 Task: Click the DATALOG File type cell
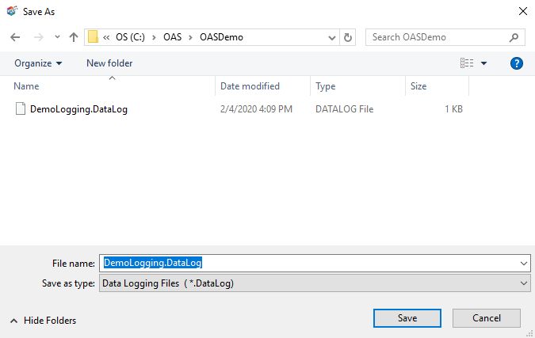[x=344, y=109]
